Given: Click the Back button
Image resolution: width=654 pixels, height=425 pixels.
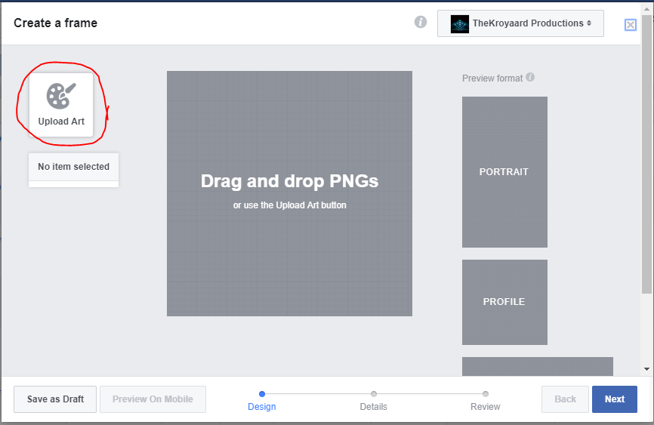Looking at the screenshot, I should (x=565, y=399).
